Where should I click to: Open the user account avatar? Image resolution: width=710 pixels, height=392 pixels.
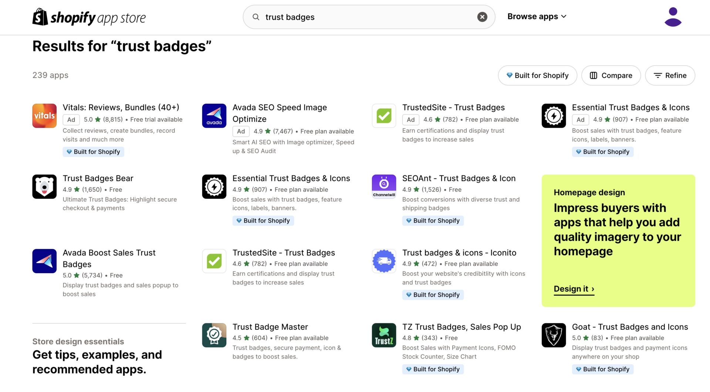(673, 17)
